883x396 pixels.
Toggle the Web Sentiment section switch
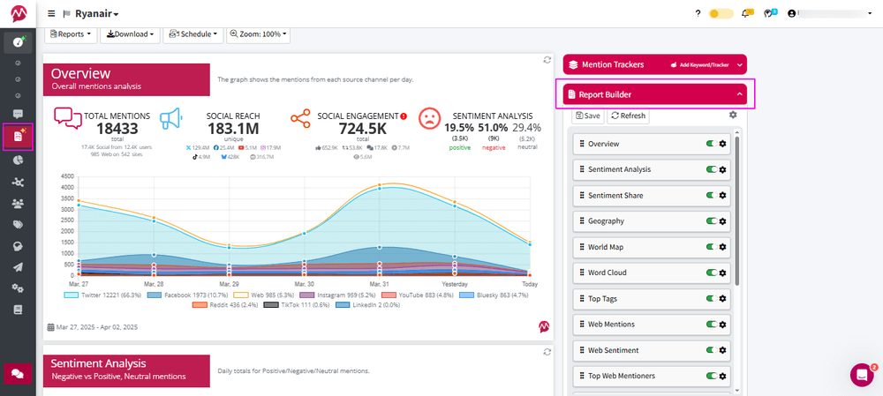tap(712, 350)
